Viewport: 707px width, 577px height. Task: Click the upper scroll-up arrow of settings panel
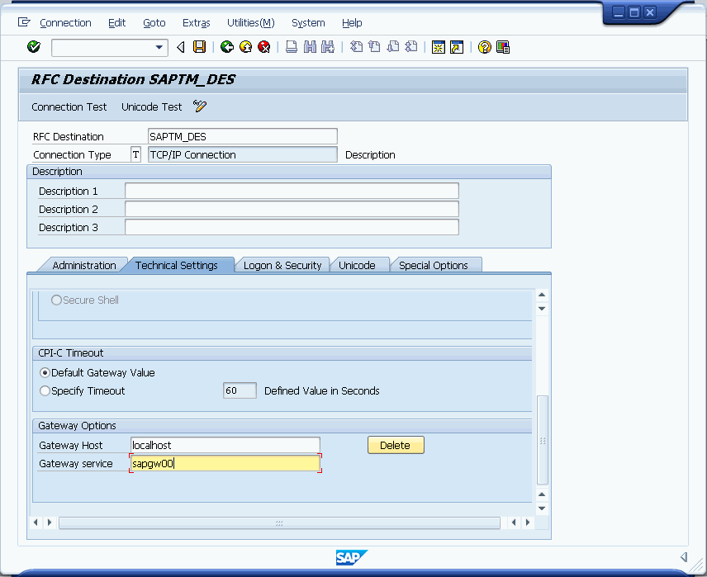pos(542,295)
